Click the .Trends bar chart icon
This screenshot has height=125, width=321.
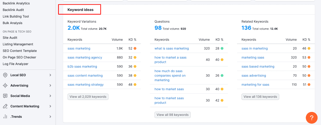click(x=5, y=117)
